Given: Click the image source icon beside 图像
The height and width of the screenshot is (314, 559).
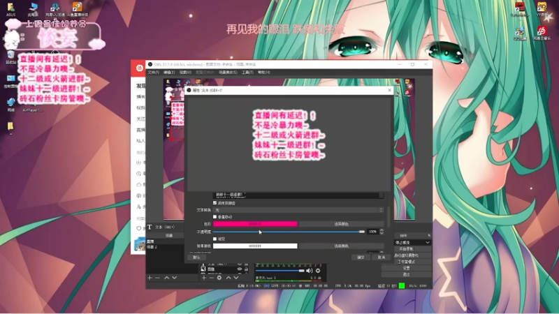Looking at the screenshot, I should click(x=203, y=269).
